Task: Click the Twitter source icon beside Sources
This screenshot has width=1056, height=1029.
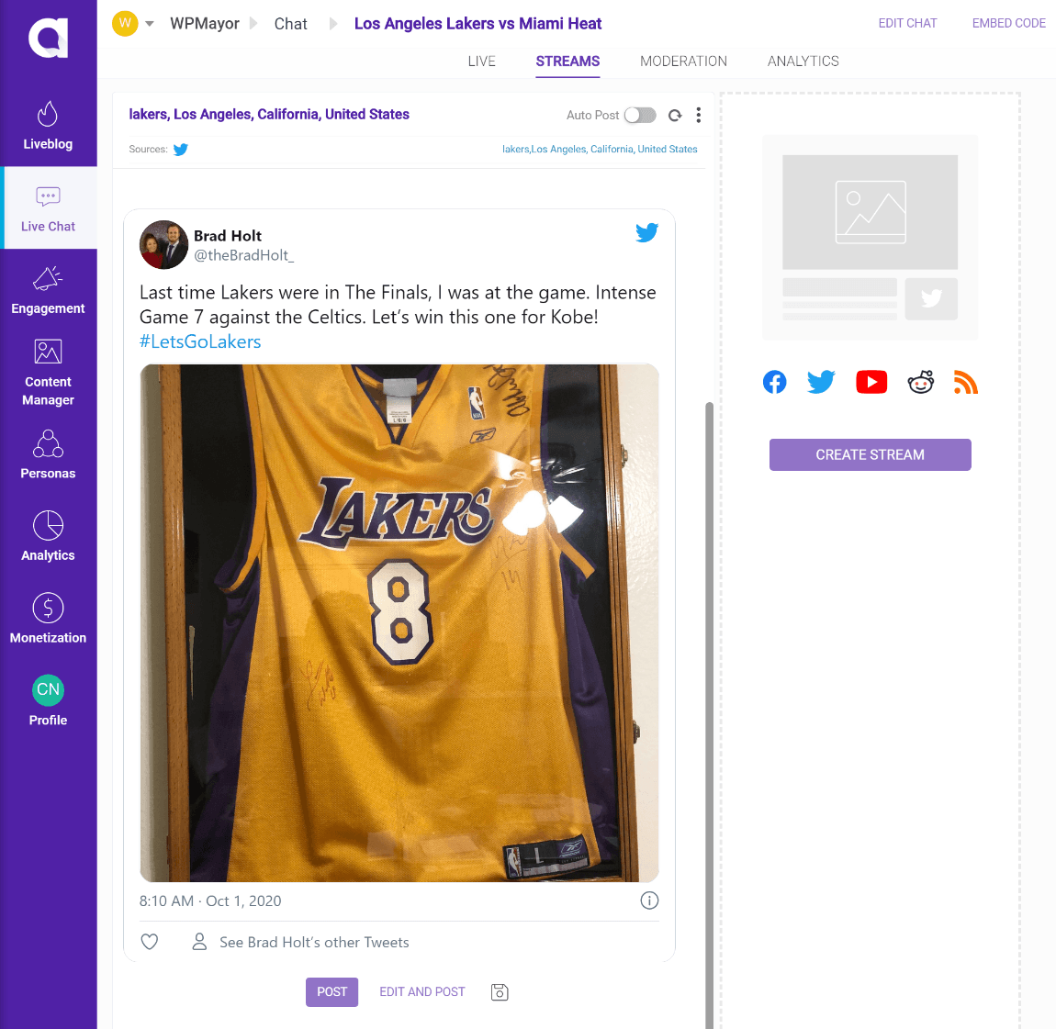Action: point(181,150)
